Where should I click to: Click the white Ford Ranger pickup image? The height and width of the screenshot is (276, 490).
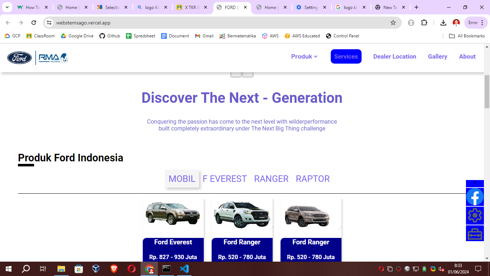pyautogui.click(x=242, y=215)
